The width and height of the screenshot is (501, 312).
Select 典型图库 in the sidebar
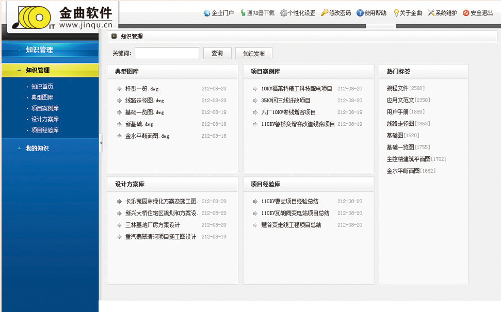(x=42, y=97)
